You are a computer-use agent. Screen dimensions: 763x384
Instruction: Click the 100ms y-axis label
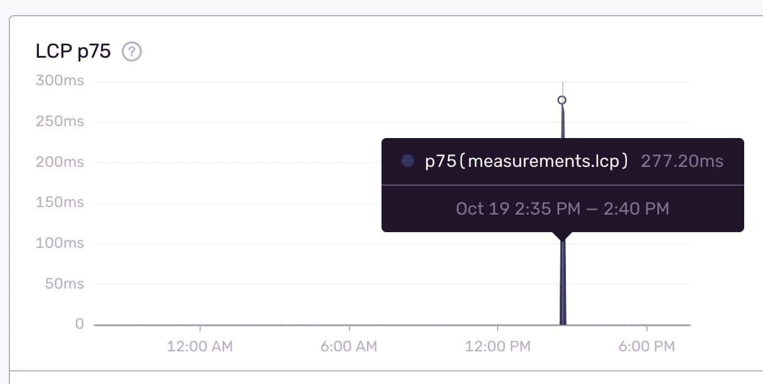click(x=60, y=243)
